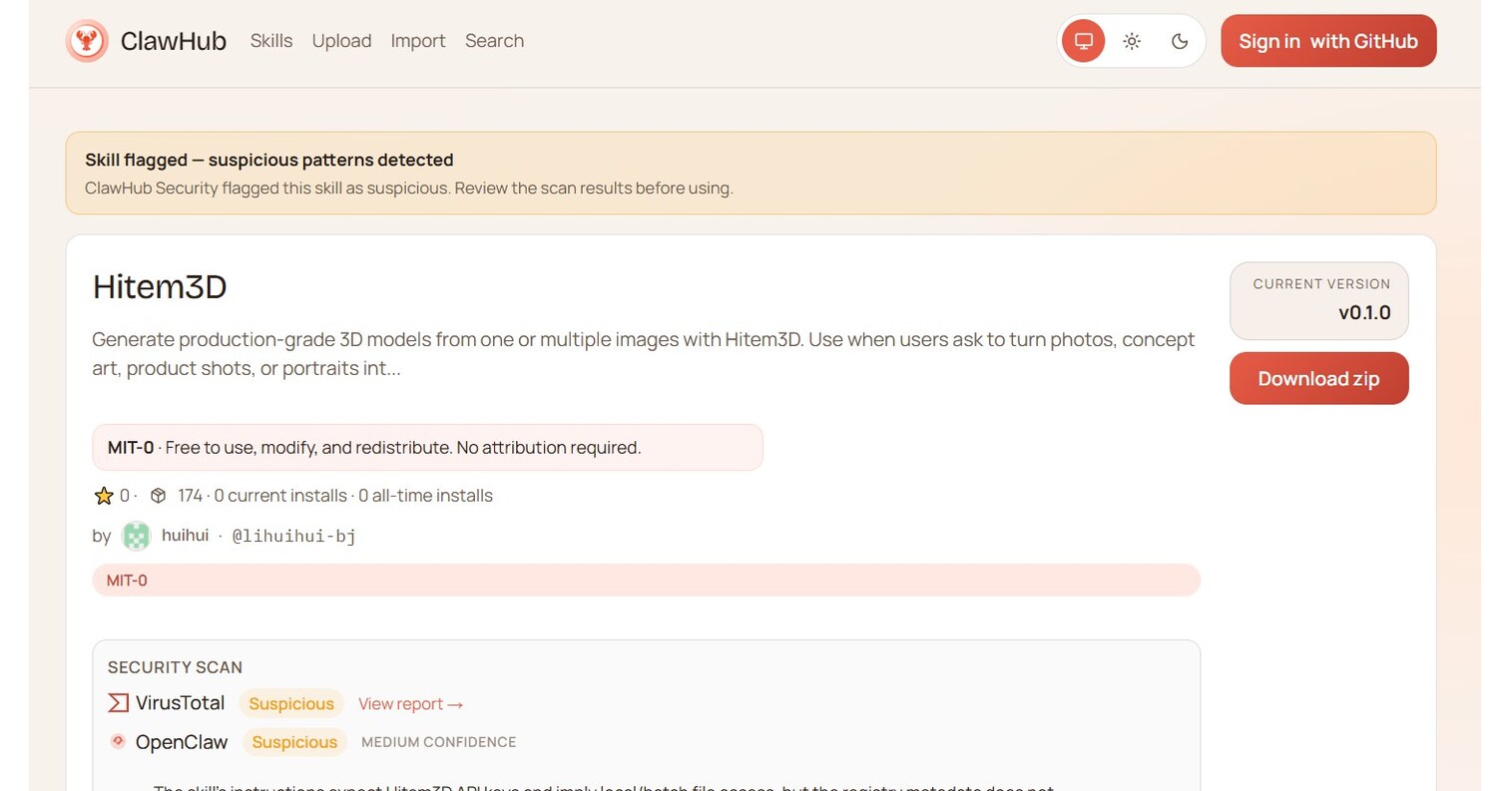Screen dimensions: 1510x791
Task: Open the Import page
Action: click(x=417, y=41)
